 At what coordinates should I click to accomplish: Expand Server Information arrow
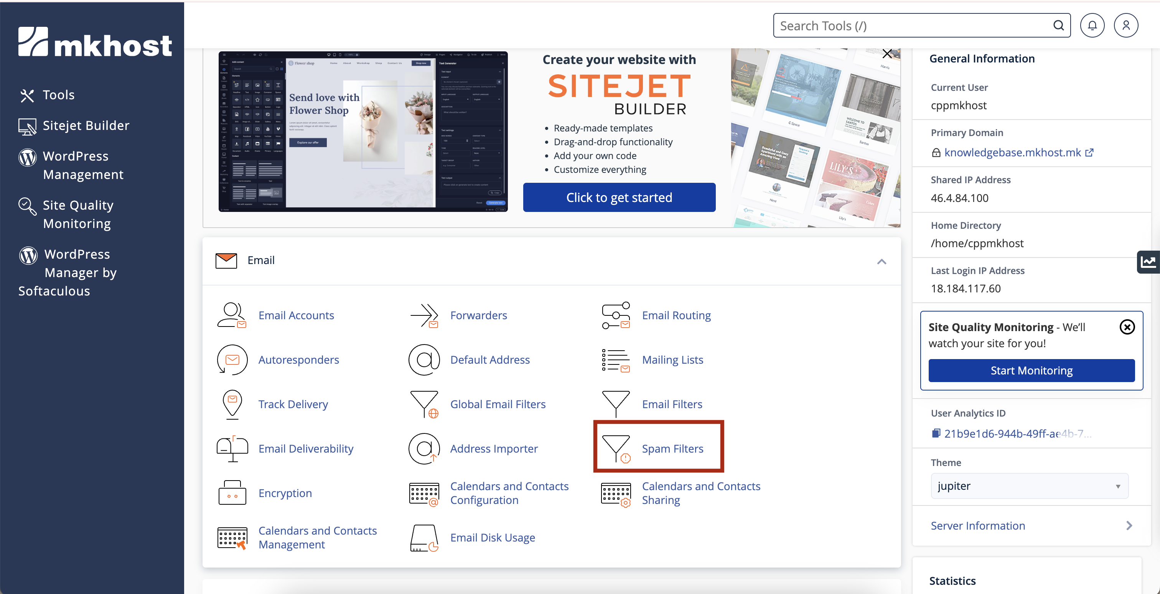pos(1129,526)
